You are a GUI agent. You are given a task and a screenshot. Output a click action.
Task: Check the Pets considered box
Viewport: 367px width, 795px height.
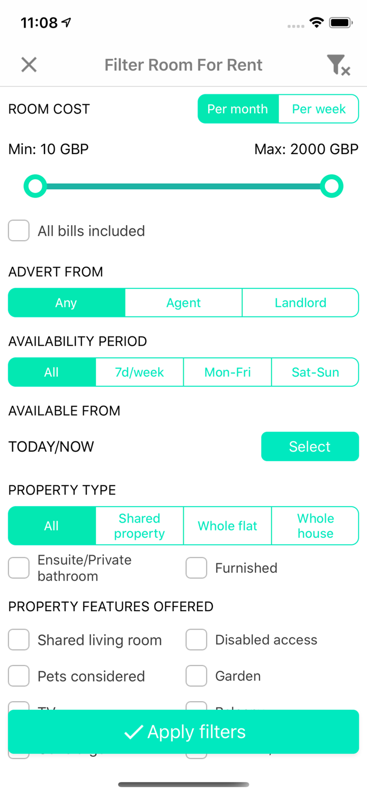pos(19,676)
